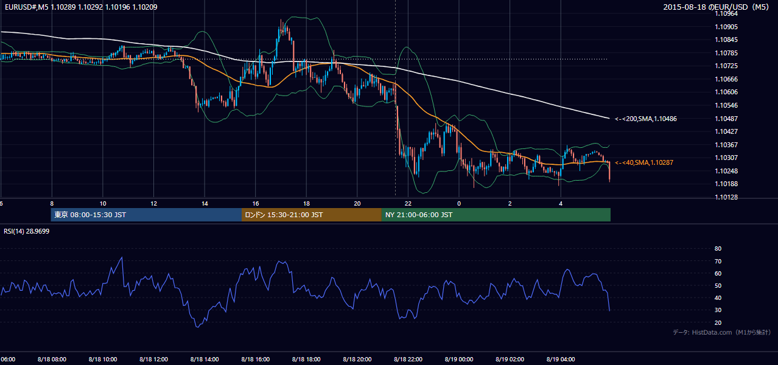Click the 1.10128 price axis label
Viewport: 778px width, 365px height.
click(726, 197)
